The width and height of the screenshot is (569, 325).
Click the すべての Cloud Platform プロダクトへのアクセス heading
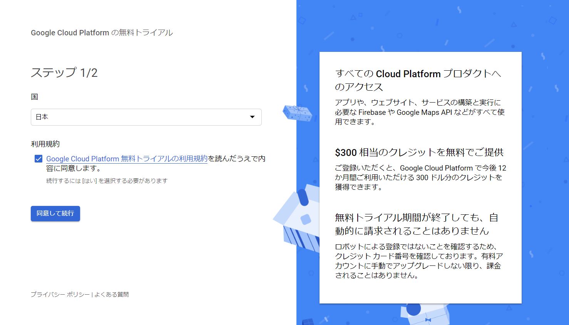click(x=418, y=80)
